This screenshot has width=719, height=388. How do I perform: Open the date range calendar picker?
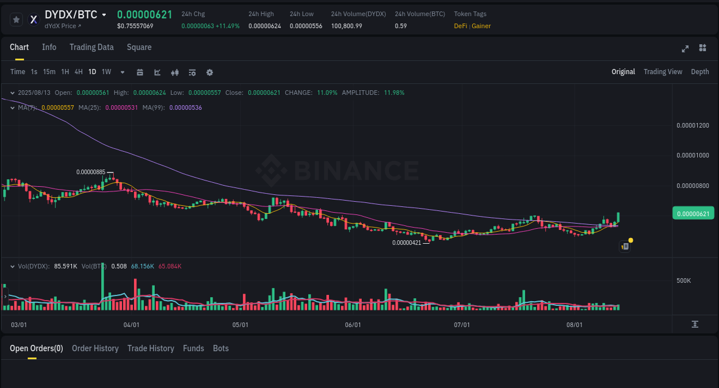point(140,72)
